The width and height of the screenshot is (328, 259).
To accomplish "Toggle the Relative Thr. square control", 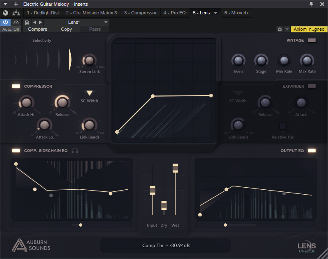I will (283, 126).
